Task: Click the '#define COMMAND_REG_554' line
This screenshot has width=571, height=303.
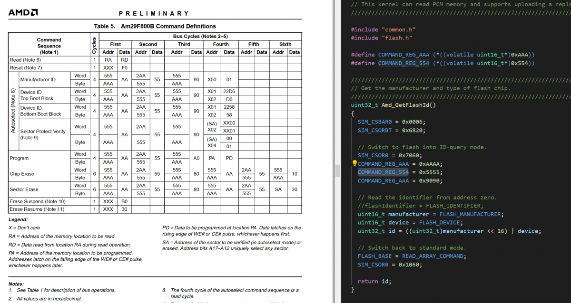Action: tap(443, 63)
